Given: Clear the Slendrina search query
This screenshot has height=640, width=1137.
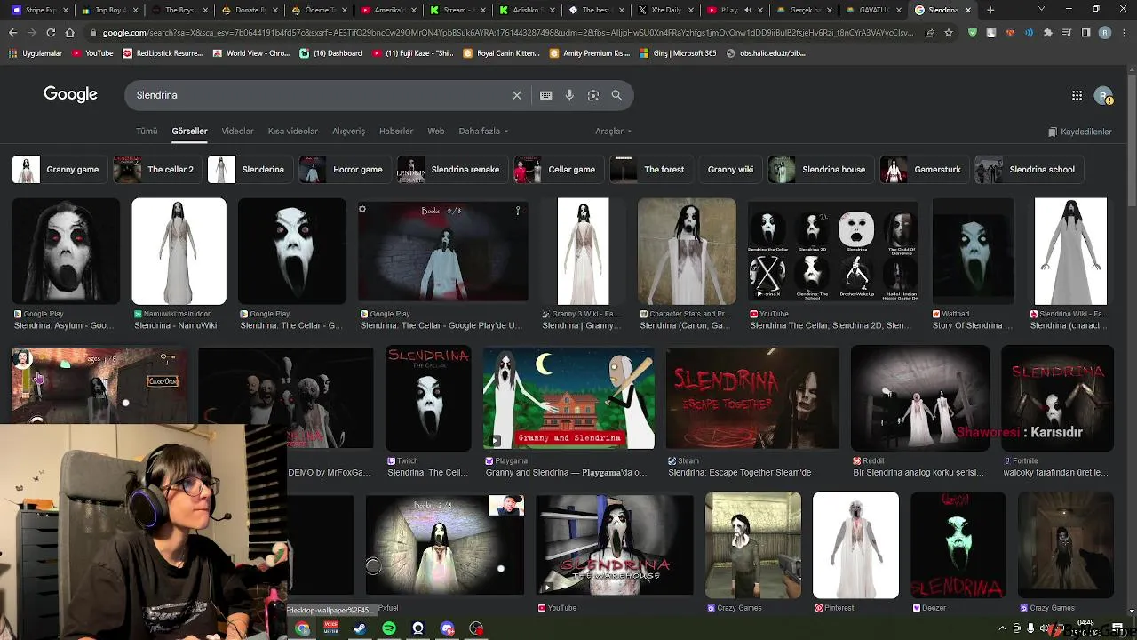Looking at the screenshot, I should pos(516,95).
